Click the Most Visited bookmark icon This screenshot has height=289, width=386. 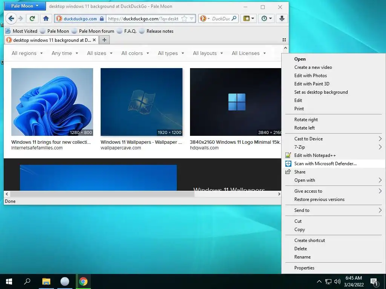coord(8,31)
